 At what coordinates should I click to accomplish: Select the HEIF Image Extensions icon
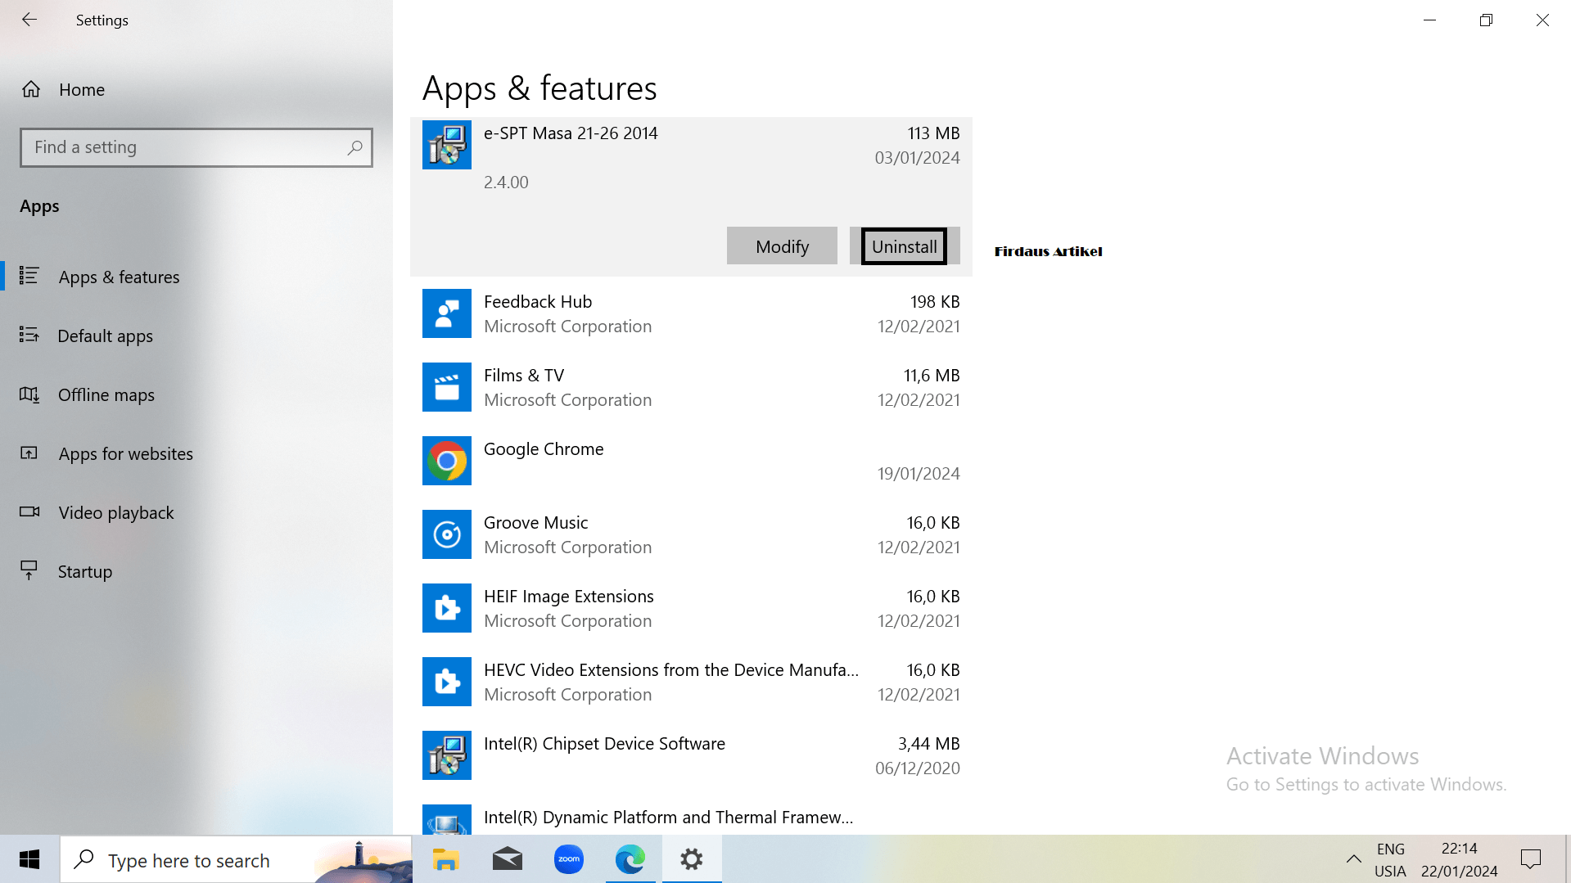pyautogui.click(x=447, y=608)
